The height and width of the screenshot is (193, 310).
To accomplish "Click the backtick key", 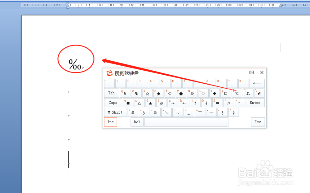I will (x=109, y=83).
